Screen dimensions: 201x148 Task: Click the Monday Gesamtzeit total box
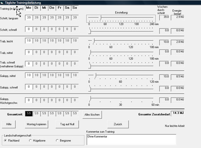[29, 114]
